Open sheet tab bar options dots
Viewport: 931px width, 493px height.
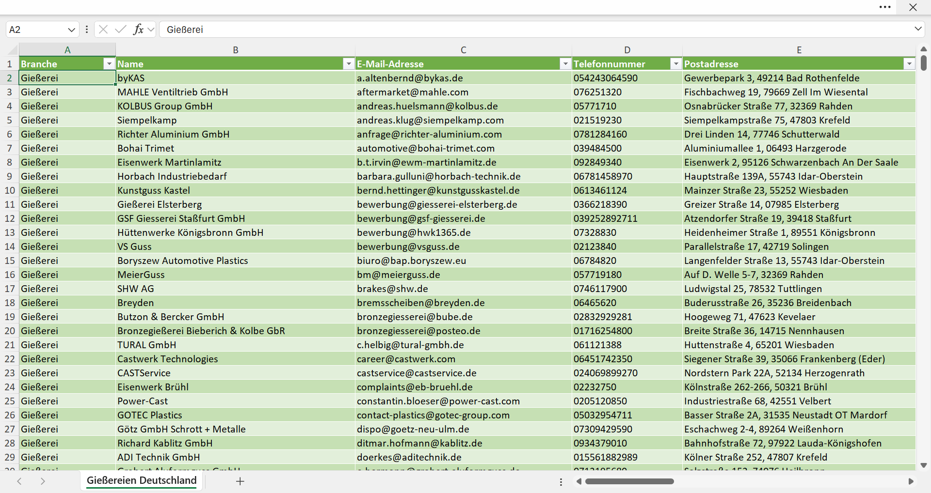coord(561,482)
